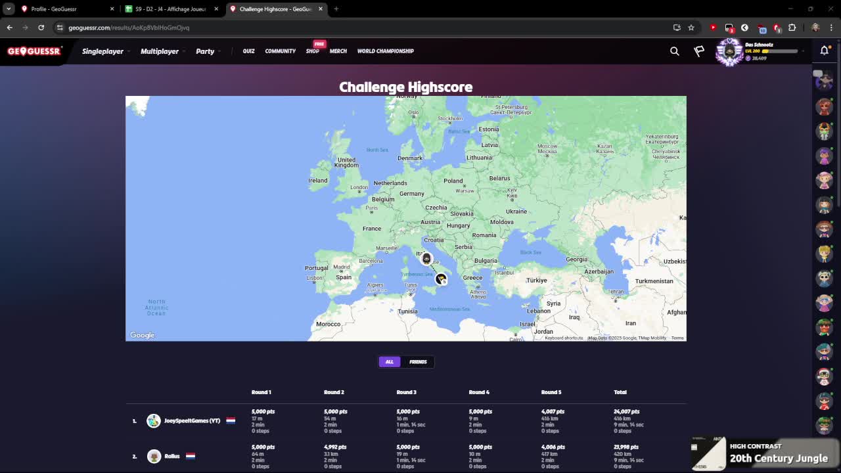The height and width of the screenshot is (473, 841).
Task: Click the 4,992 pts Round 2 score
Action: click(x=335, y=447)
